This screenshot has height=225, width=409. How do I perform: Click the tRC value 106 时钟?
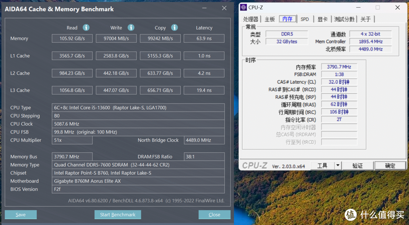pos(339,112)
